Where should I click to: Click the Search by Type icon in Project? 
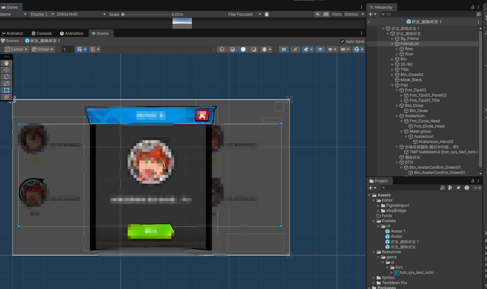click(450, 188)
